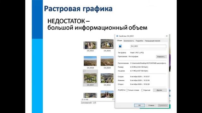Open the Предыдущие версии tab
202x113 pixels.
click(x=152, y=41)
